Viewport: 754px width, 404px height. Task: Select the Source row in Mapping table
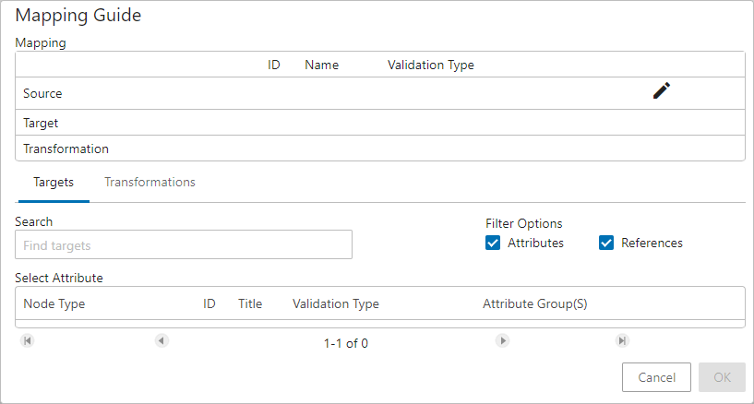click(x=380, y=93)
